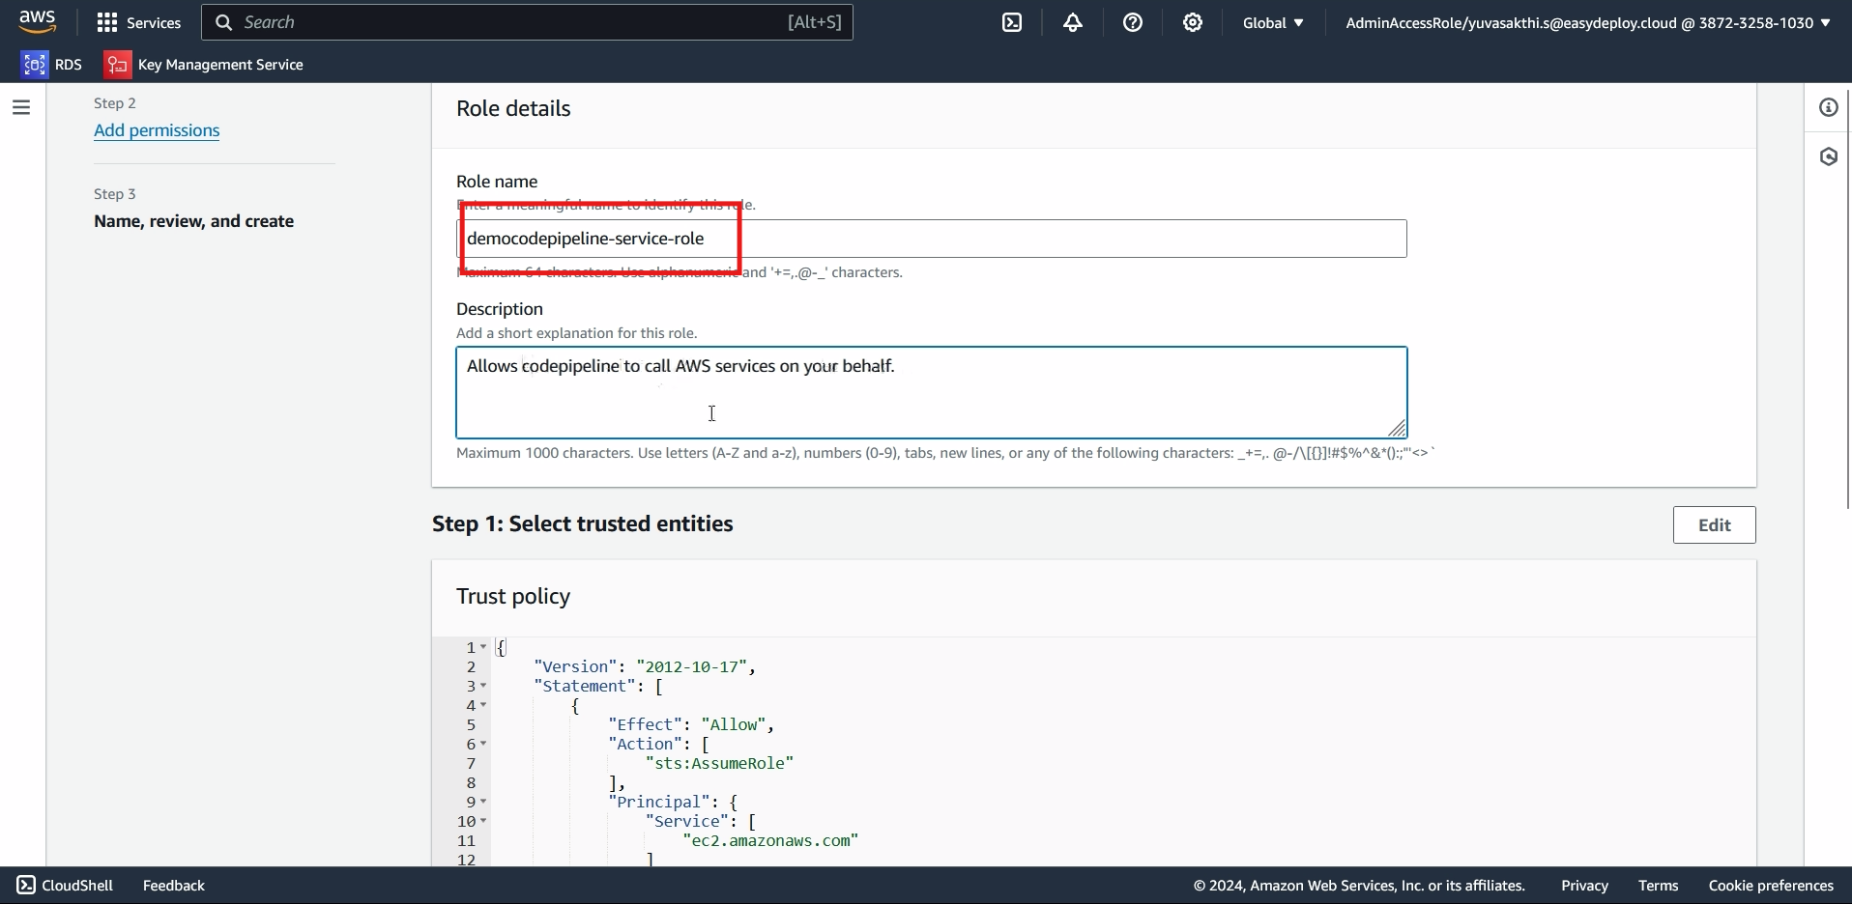Launch CloudShell from top bar icon

point(1012,23)
